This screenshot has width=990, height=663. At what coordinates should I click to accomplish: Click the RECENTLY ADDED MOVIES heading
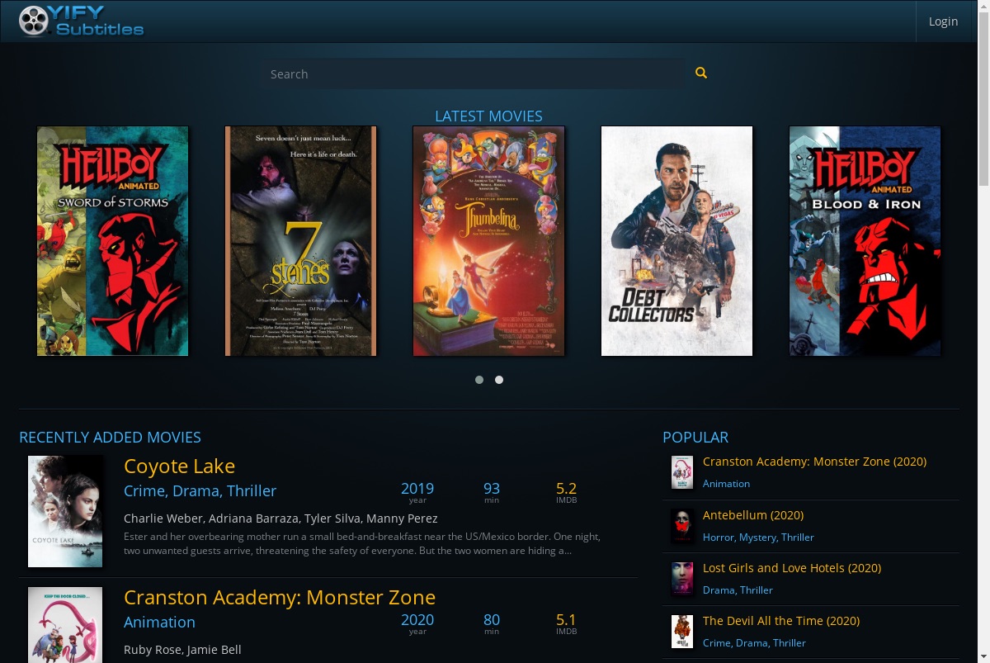pos(110,438)
